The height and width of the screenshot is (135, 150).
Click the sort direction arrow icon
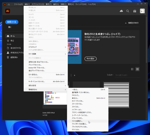tap(75, 75)
